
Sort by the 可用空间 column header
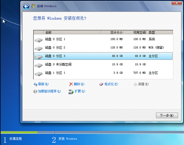coord(136,32)
